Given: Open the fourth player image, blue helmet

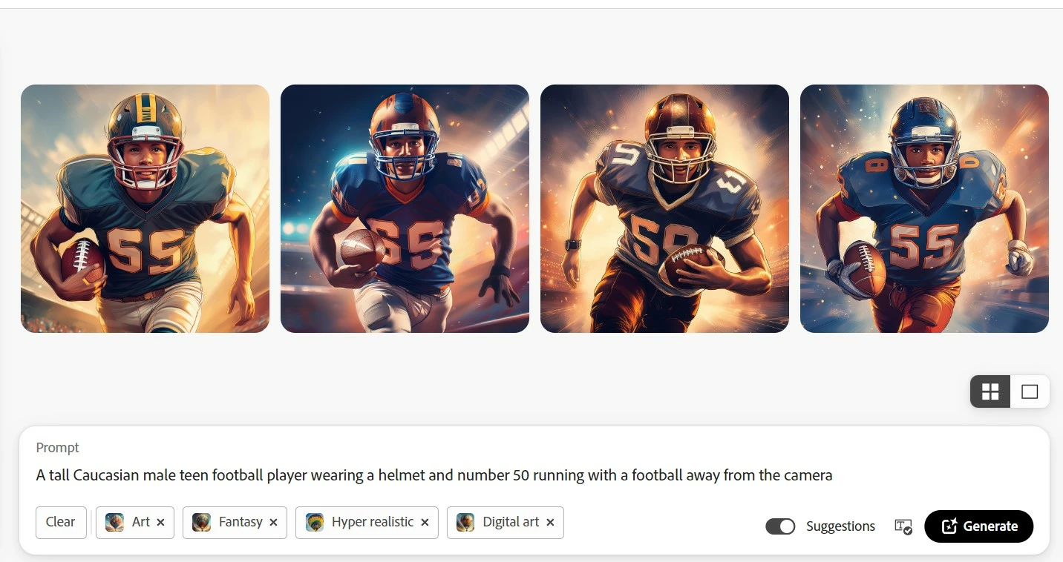Looking at the screenshot, I should click(x=924, y=208).
